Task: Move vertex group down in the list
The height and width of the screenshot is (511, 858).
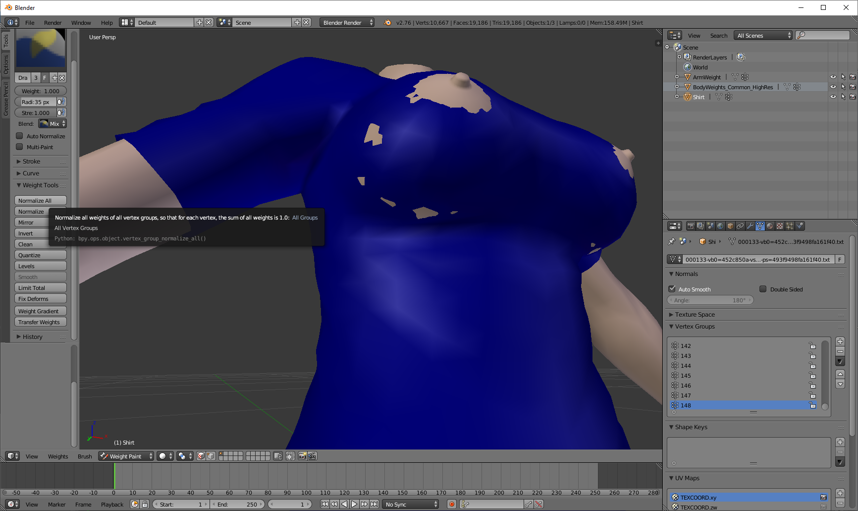Action: tap(840, 384)
